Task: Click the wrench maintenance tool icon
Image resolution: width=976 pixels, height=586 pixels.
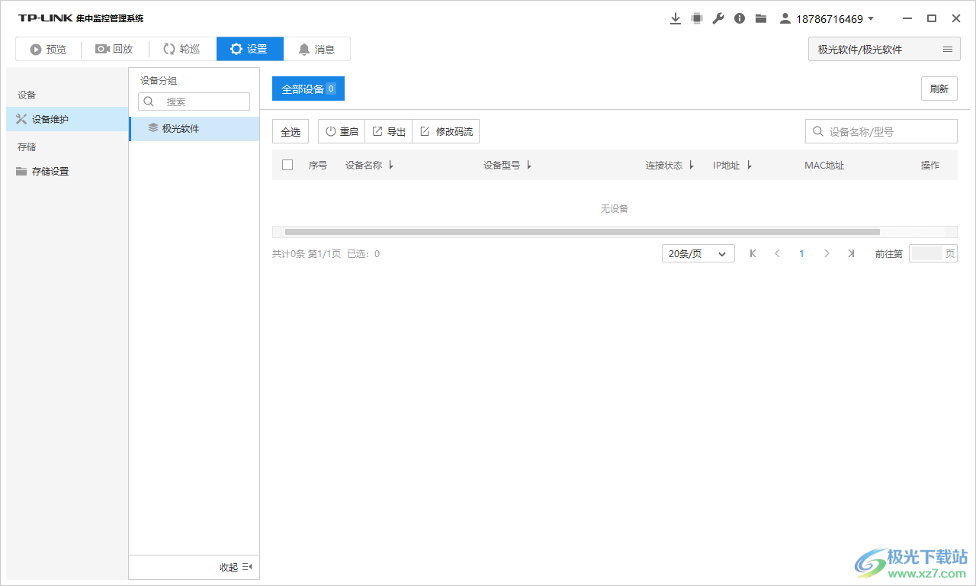Action: point(718,18)
